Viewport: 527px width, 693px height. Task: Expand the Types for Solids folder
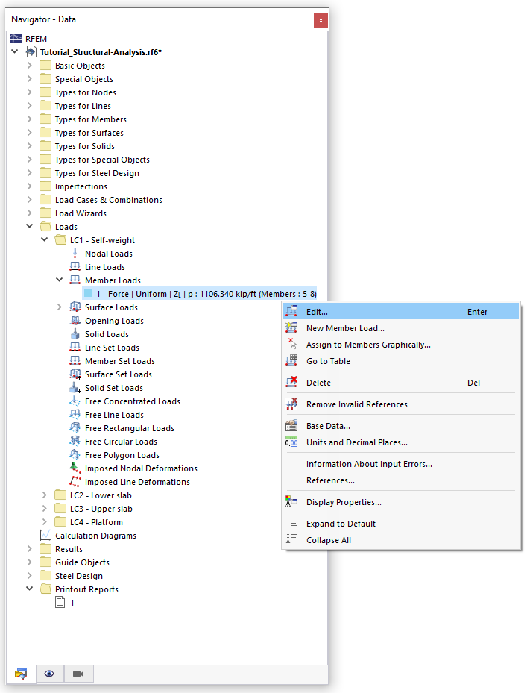30,146
